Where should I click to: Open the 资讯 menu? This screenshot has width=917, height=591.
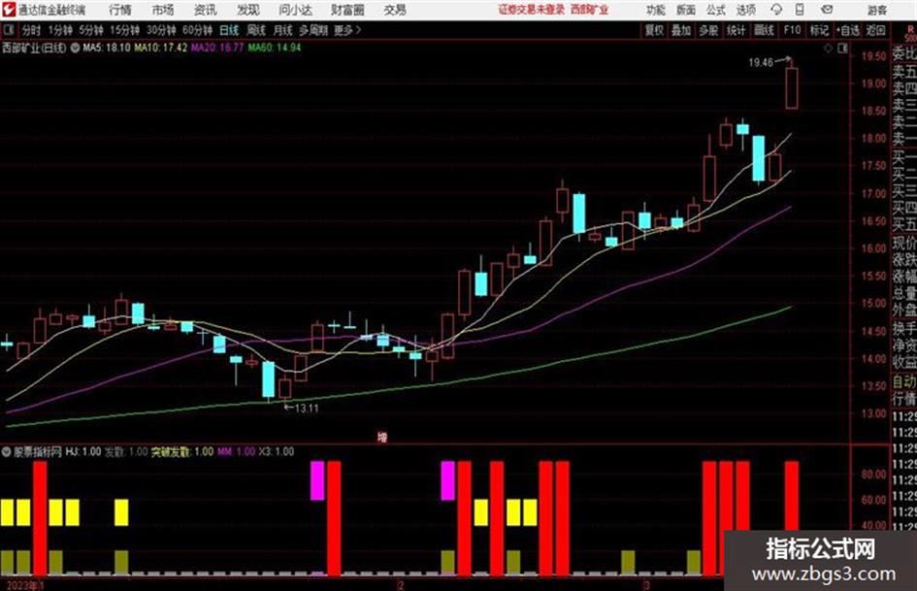pyautogui.click(x=205, y=10)
